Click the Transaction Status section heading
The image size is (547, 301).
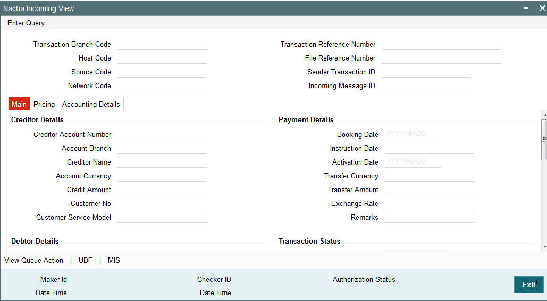pos(309,241)
